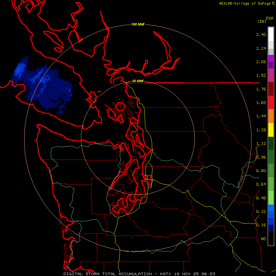Viewport: 276px width, 276px height.
Task: Click the dark red legend swatch near 1.76
Action: pyautogui.click(x=271, y=89)
